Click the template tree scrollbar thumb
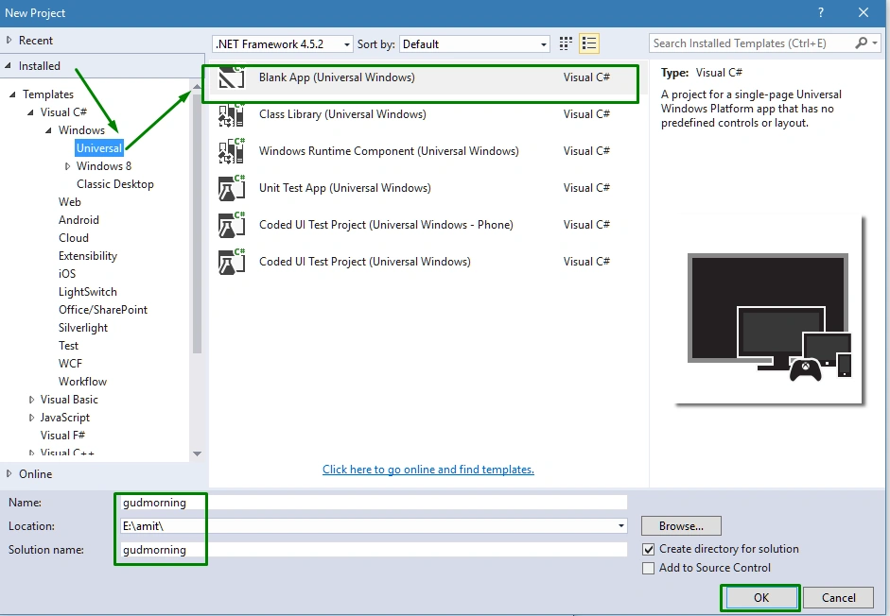Image resolution: width=890 pixels, height=616 pixels. tap(197, 224)
